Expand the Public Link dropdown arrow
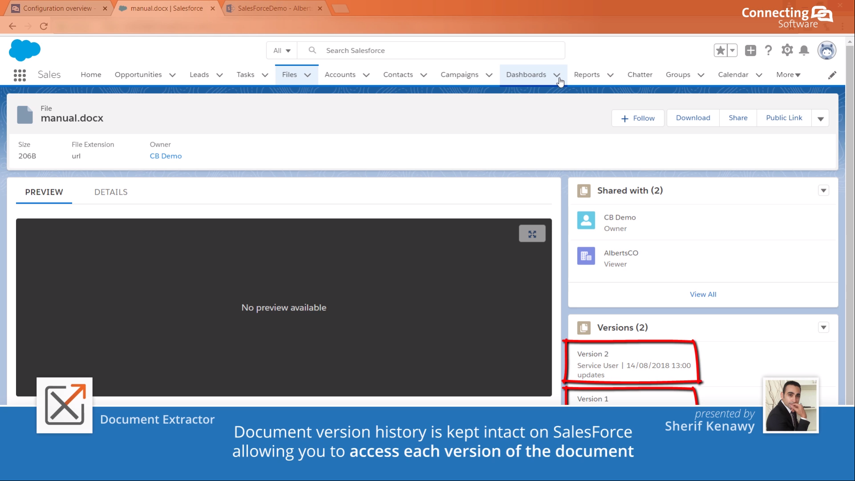 point(821,118)
